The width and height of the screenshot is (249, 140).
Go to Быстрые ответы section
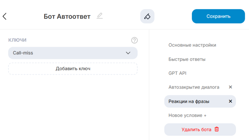(x=187, y=59)
